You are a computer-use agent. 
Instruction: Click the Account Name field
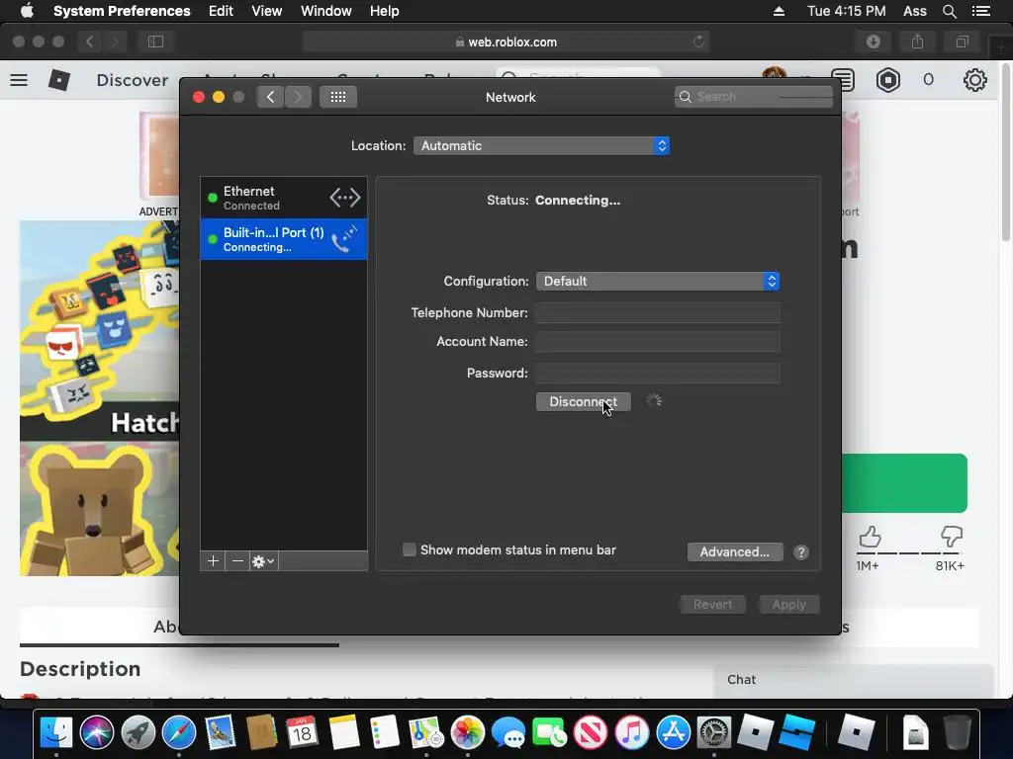(x=658, y=341)
